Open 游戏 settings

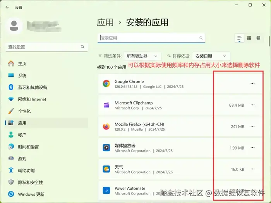(47, 159)
